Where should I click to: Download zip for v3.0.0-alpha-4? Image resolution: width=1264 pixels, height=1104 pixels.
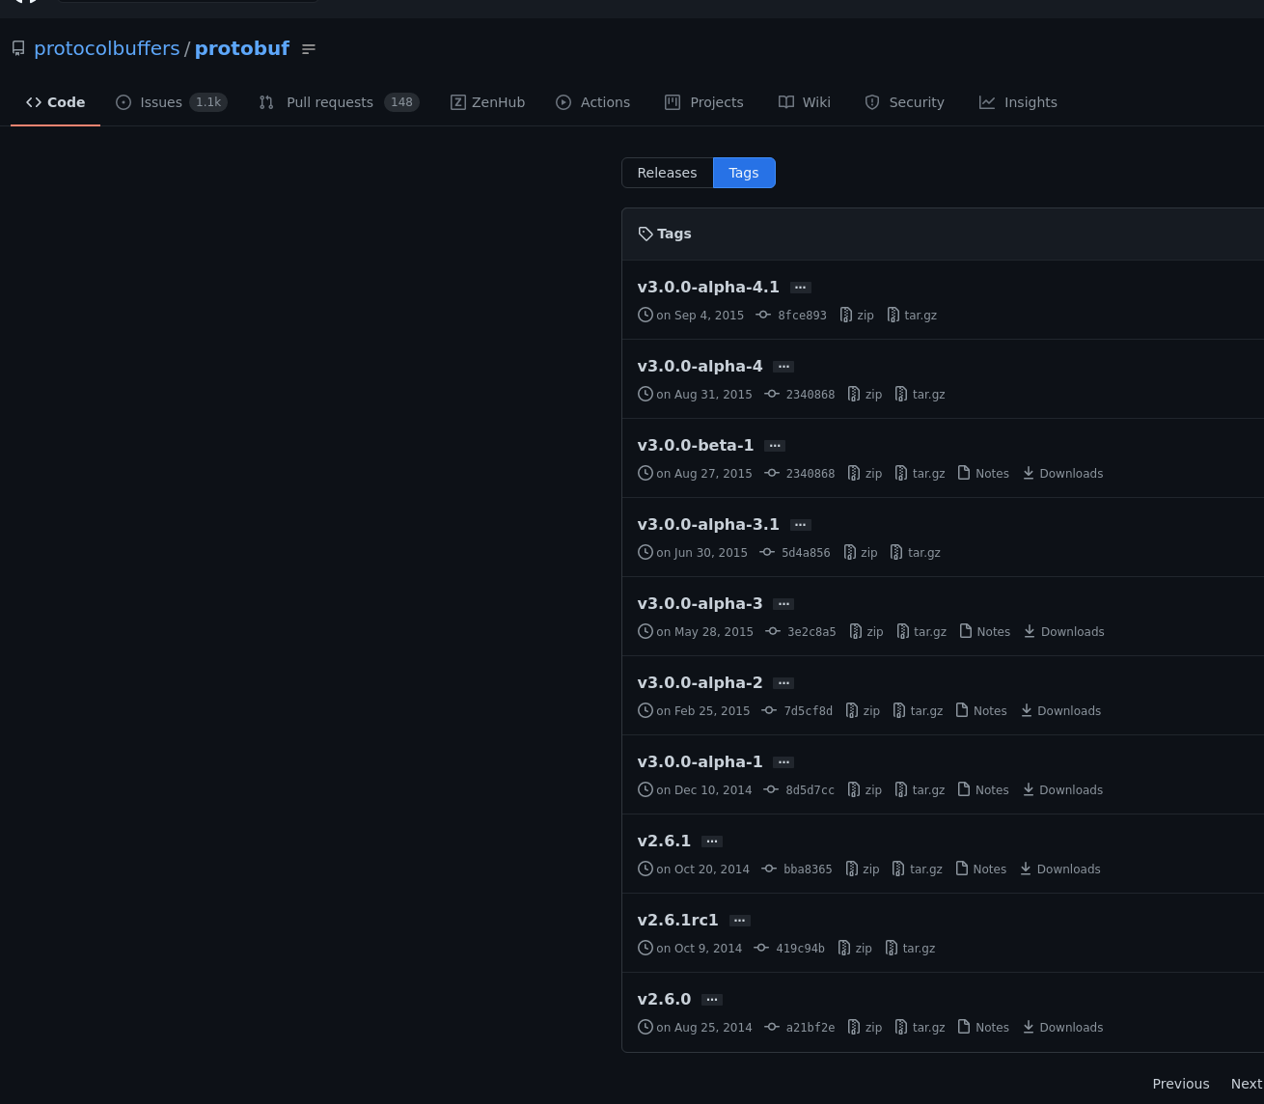tap(865, 395)
